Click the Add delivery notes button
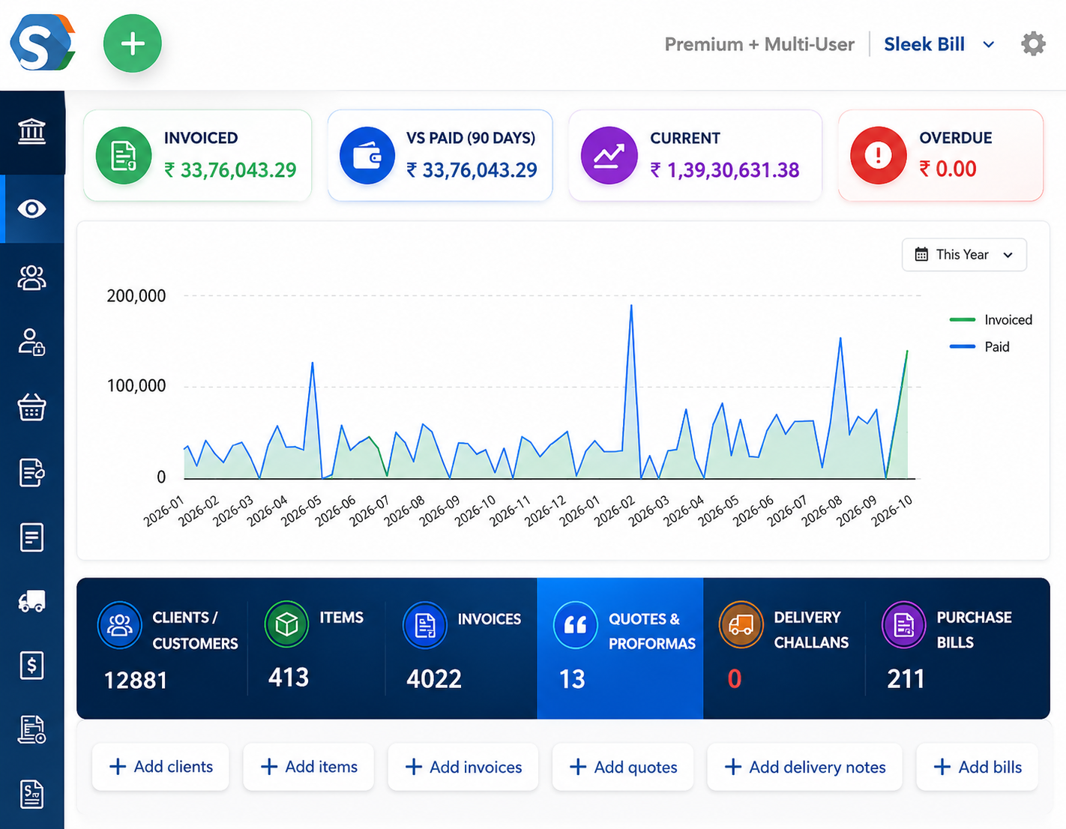Image resolution: width=1066 pixels, height=829 pixels. 804,767
